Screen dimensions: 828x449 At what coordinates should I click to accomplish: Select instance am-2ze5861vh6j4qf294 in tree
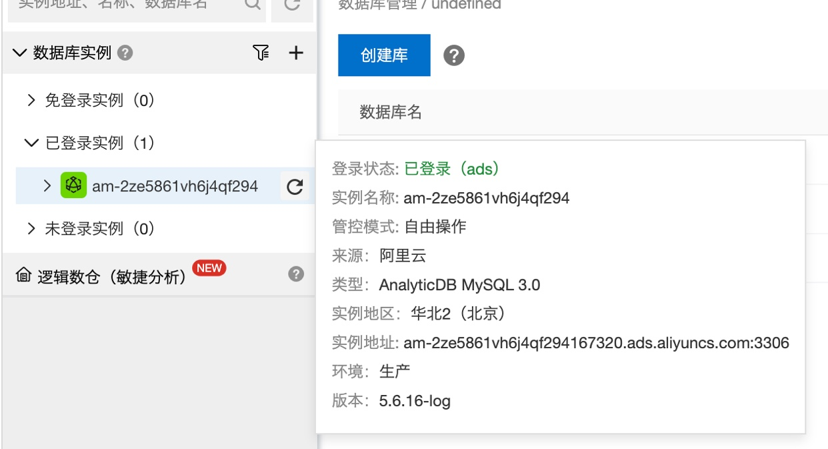click(175, 186)
